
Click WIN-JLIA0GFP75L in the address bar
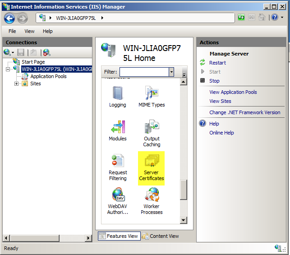click(x=76, y=18)
